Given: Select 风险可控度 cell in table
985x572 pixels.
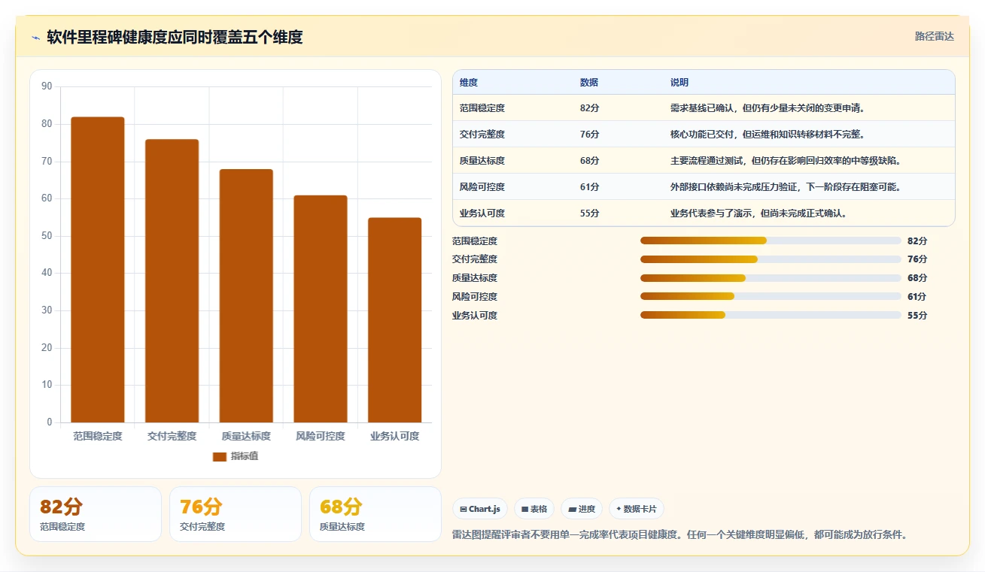Looking at the screenshot, I should pos(482,187).
